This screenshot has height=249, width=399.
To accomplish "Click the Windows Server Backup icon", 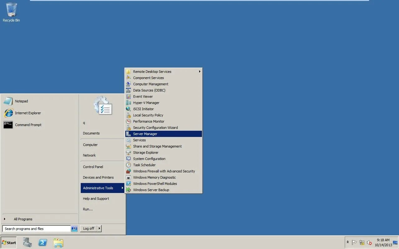I will click(x=128, y=190).
